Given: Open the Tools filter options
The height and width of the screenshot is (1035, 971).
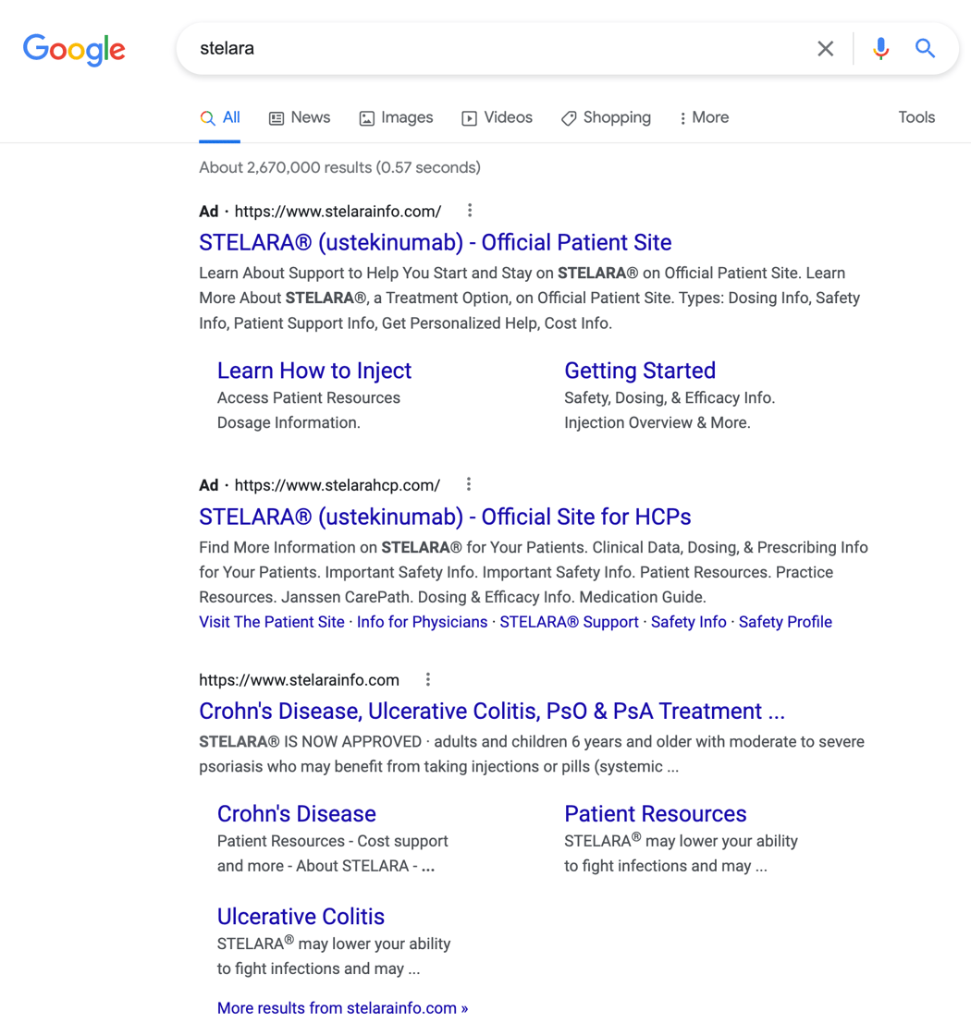Looking at the screenshot, I should click(916, 117).
